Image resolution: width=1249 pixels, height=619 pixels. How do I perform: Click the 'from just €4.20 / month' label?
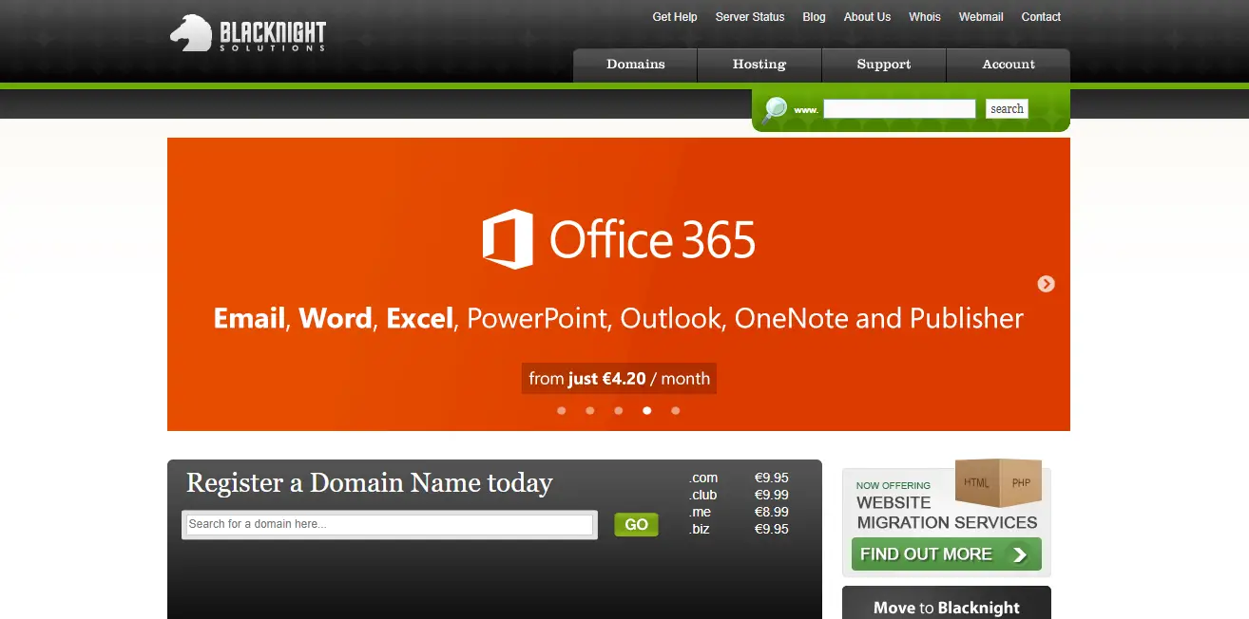click(619, 379)
